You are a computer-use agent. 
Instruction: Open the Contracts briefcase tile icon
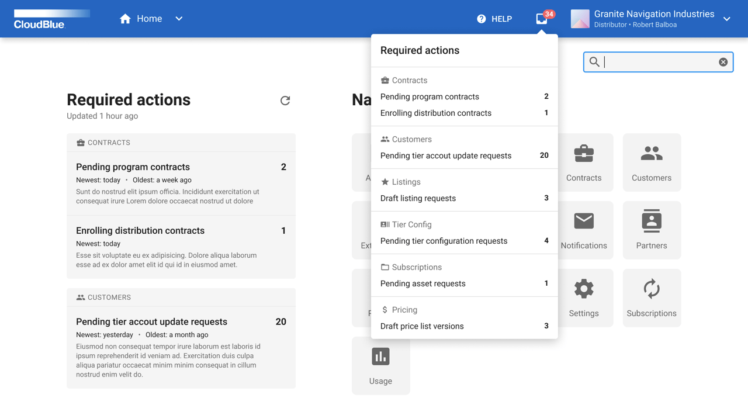584,153
